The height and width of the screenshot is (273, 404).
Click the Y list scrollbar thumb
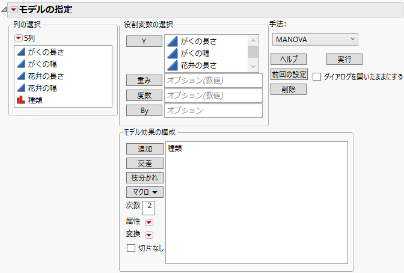(x=252, y=52)
